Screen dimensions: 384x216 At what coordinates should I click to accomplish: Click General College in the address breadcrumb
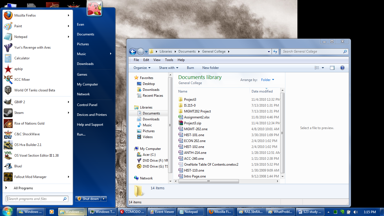coord(214,51)
